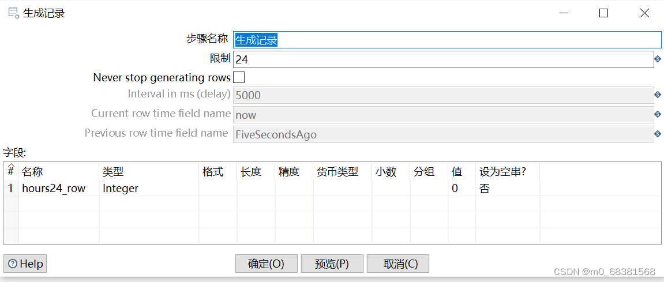The height and width of the screenshot is (282, 664).
Task: Click the 设为空串? column header
Action: click(x=508, y=171)
